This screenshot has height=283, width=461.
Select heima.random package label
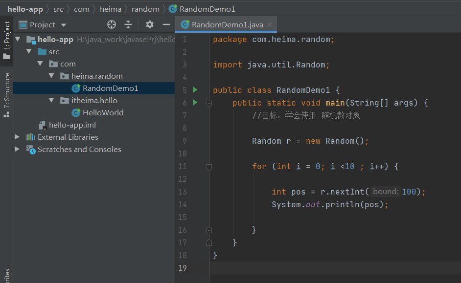pyautogui.click(x=97, y=76)
